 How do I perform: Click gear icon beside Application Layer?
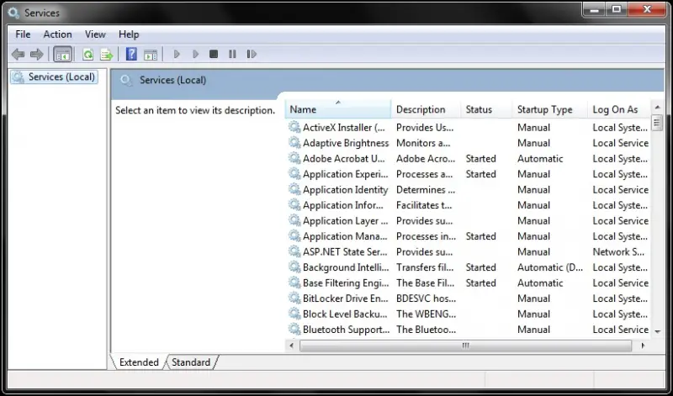[294, 220]
